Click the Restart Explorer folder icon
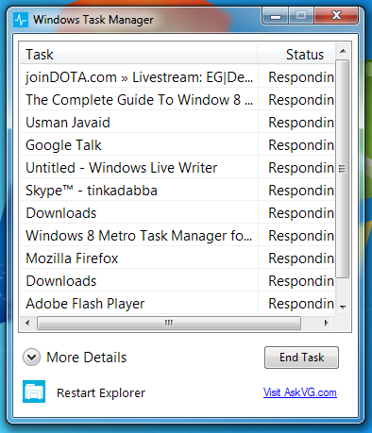Image resolution: width=372 pixels, height=433 pixels. click(34, 391)
